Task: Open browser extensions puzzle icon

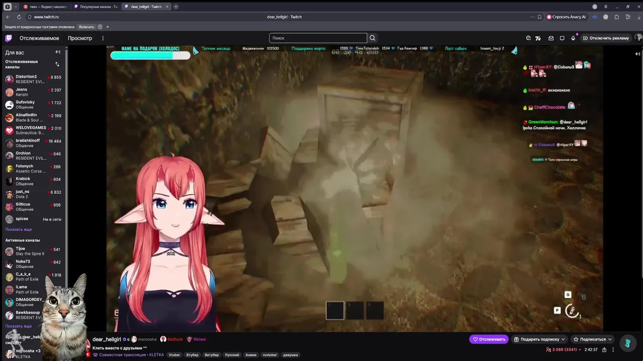Action: tap(617, 17)
